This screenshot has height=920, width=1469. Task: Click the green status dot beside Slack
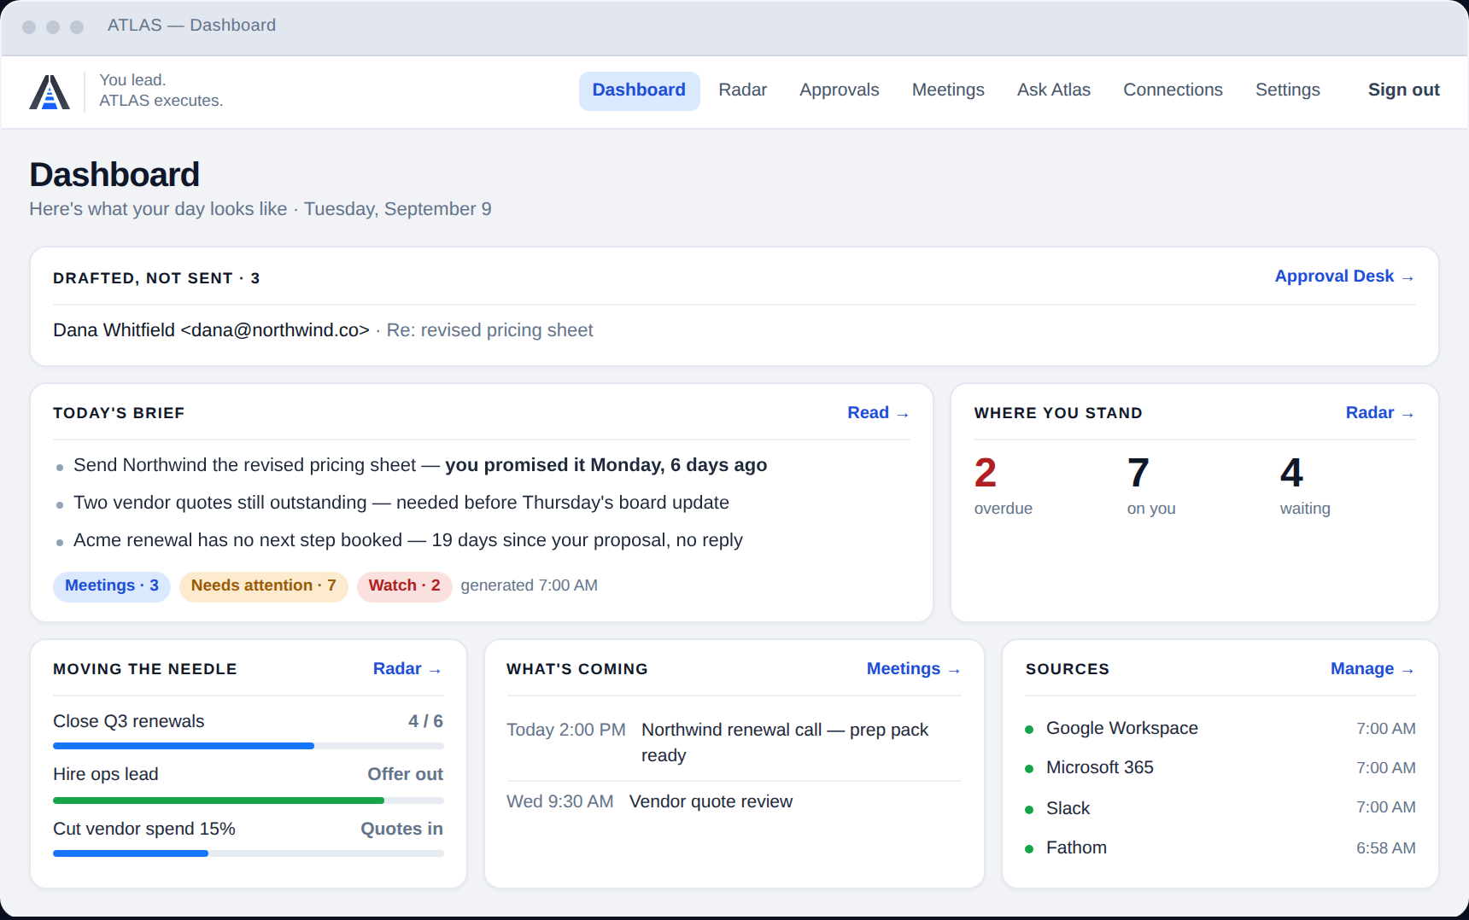click(1029, 810)
